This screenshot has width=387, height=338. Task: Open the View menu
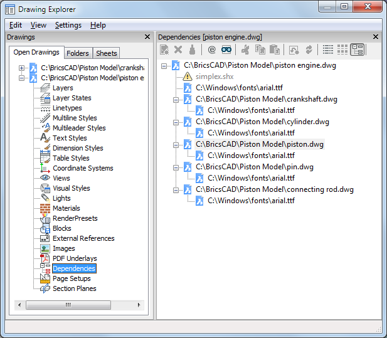click(38, 25)
